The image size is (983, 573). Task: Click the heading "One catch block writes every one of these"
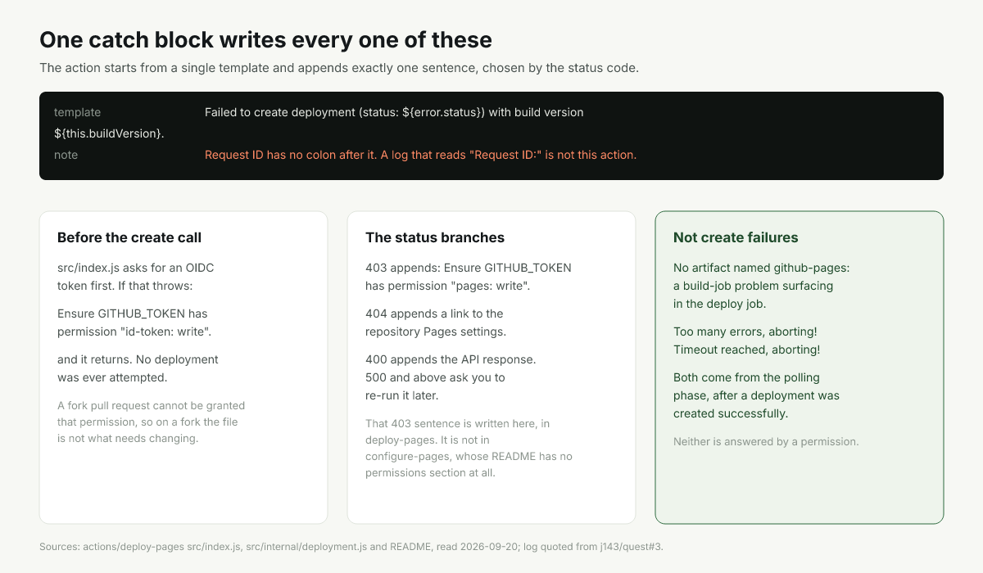point(266,39)
